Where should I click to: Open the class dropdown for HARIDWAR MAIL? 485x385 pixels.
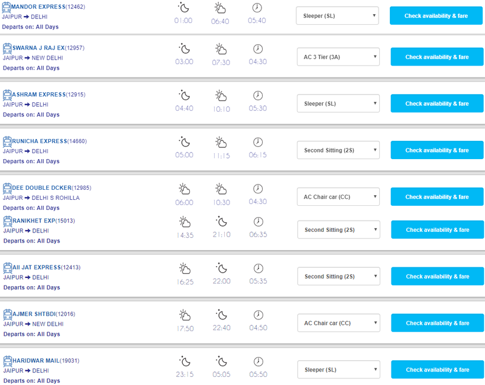(338, 370)
